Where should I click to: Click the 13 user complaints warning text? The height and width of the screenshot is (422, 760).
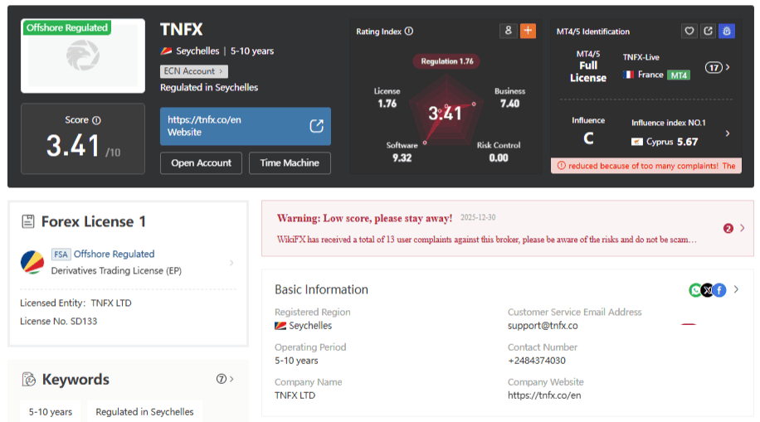[487, 240]
